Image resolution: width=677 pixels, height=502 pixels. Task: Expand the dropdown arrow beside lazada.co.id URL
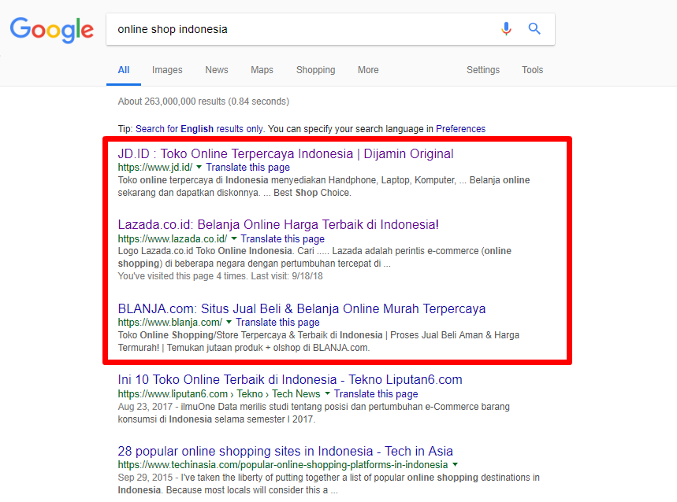[234, 238]
